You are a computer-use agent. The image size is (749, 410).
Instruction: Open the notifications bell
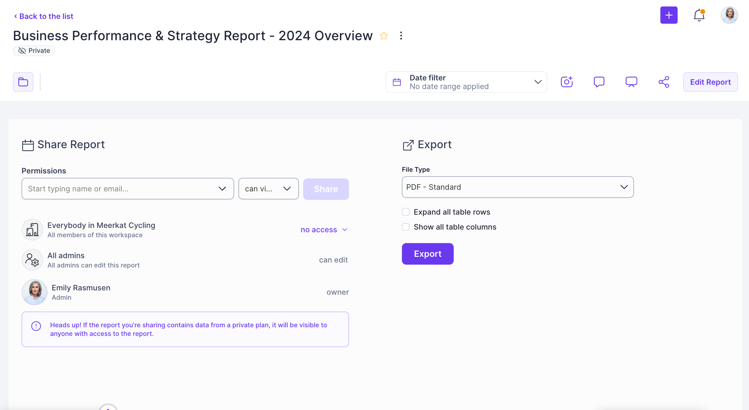(x=699, y=15)
